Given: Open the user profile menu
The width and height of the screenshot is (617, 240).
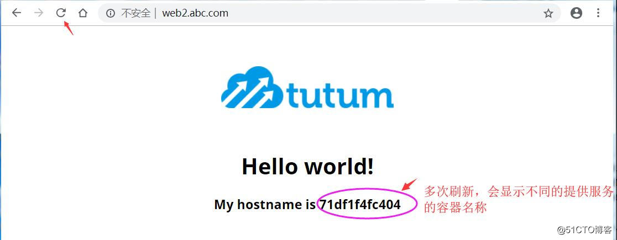Looking at the screenshot, I should [x=576, y=13].
